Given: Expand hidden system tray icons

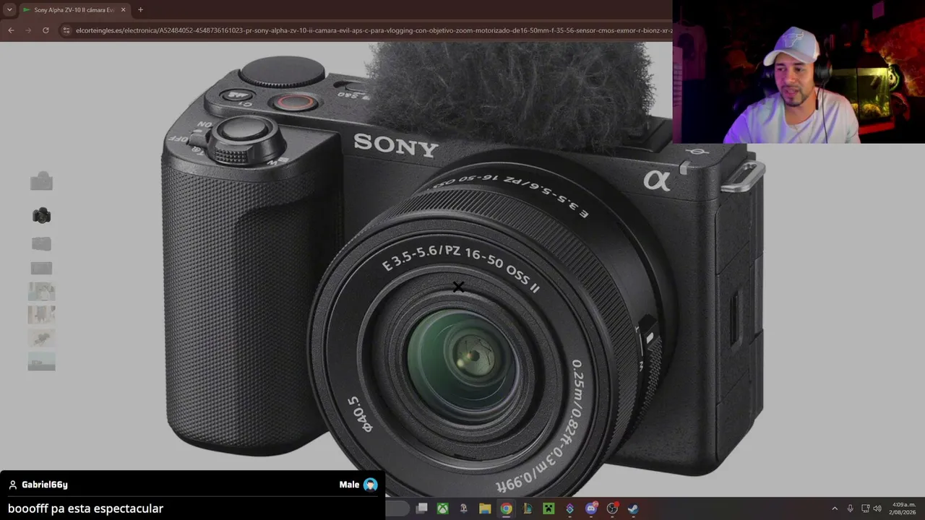Looking at the screenshot, I should (x=835, y=508).
